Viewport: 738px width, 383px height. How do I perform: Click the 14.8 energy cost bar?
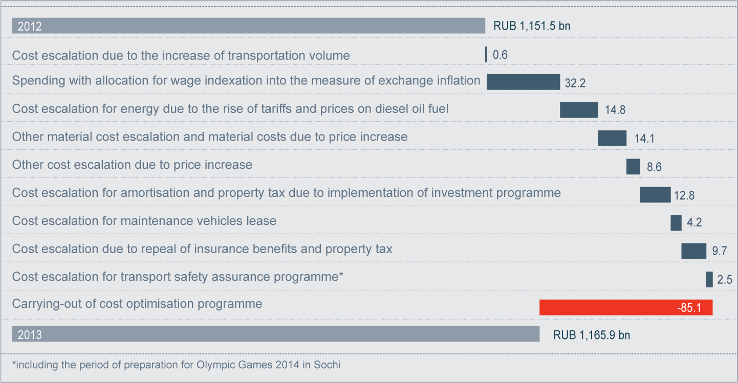(x=579, y=110)
